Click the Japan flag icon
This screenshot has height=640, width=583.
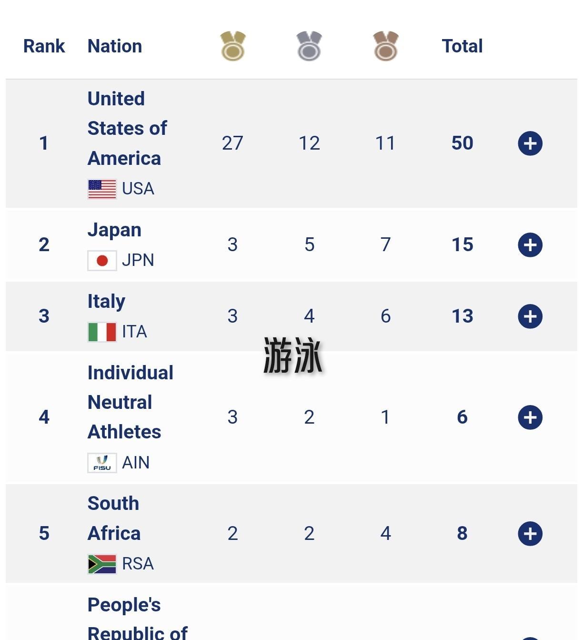point(102,261)
